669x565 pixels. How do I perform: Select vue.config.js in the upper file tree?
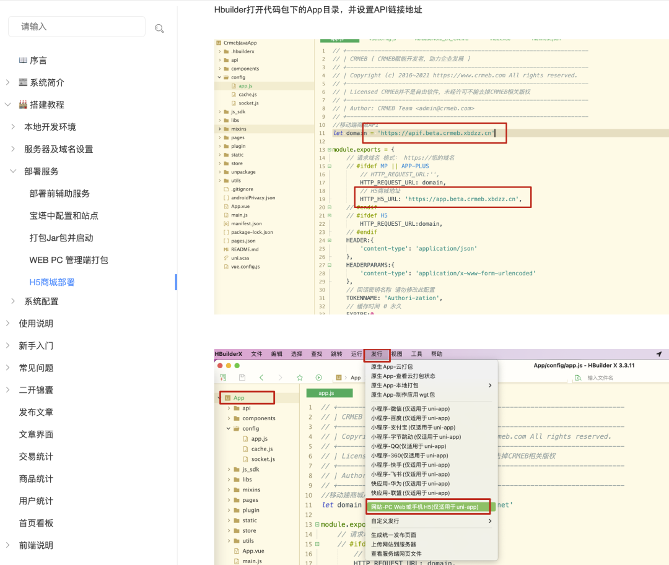[x=245, y=266]
